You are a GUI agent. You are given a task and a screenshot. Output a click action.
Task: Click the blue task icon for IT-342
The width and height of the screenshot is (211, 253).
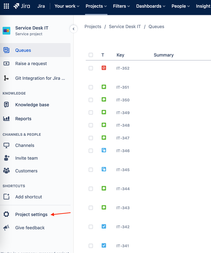pyautogui.click(x=104, y=226)
